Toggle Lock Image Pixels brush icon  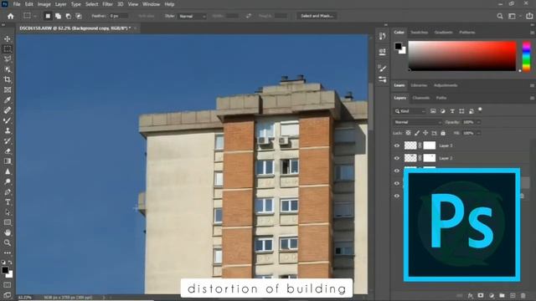pos(417,133)
